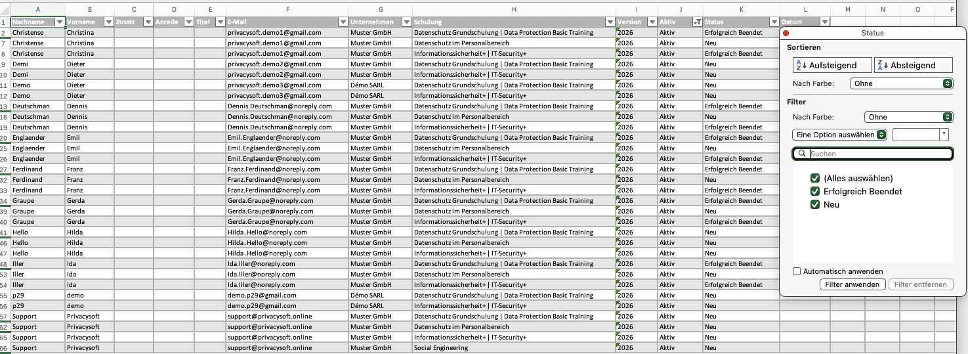The height and width of the screenshot is (354, 968).
Task: Click the magnifier icon in search box
Action: 801,154
